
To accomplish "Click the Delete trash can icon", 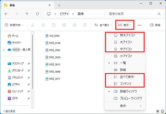I will 85,25.
